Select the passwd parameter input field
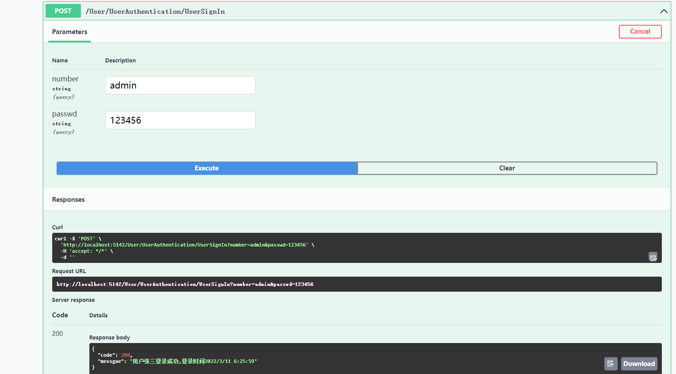 coord(180,120)
